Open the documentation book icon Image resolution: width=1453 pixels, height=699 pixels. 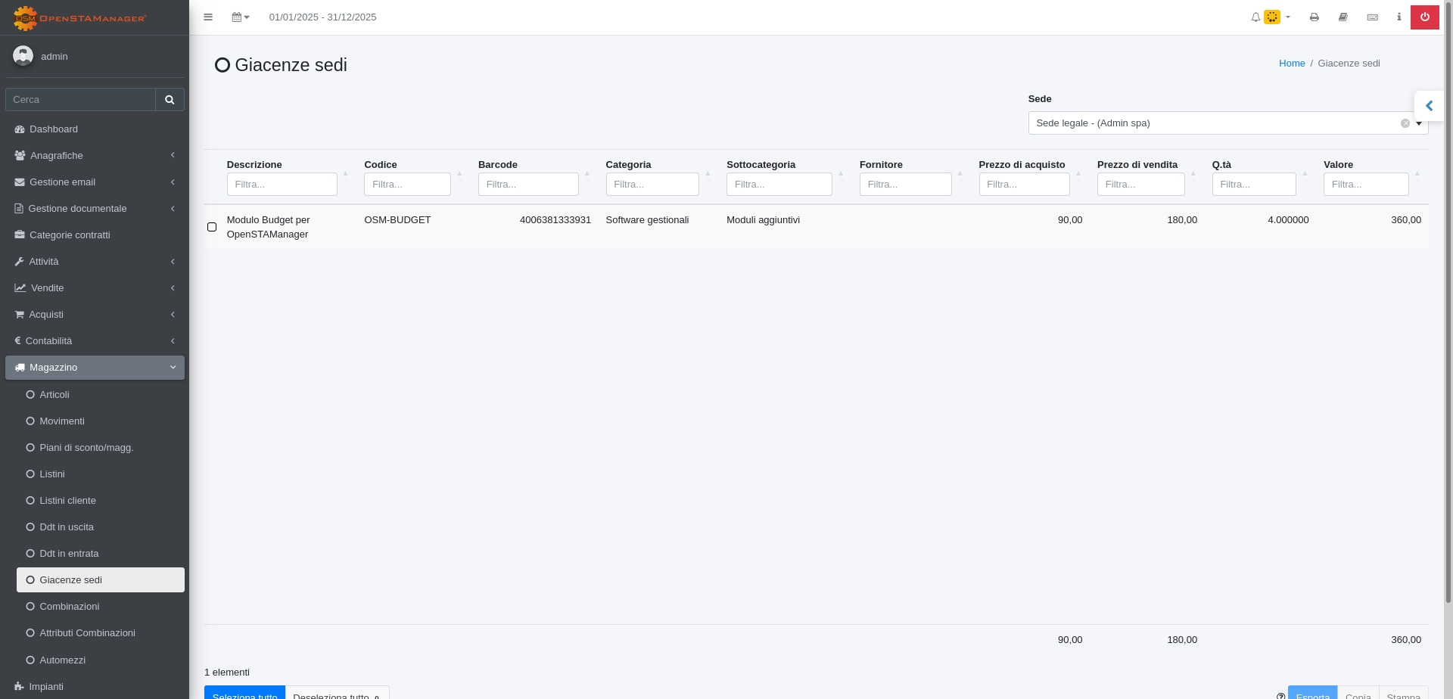(1343, 17)
